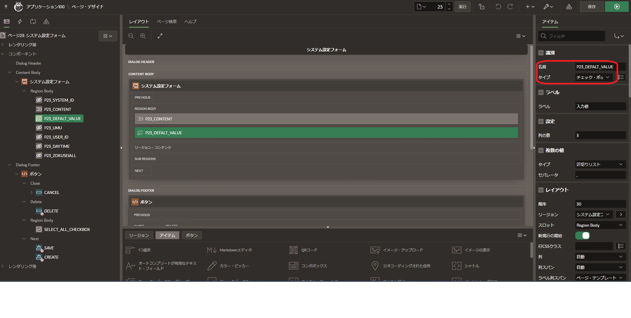
Task: Open 行CSSクラス quick pick list icon
Action: (x=621, y=246)
